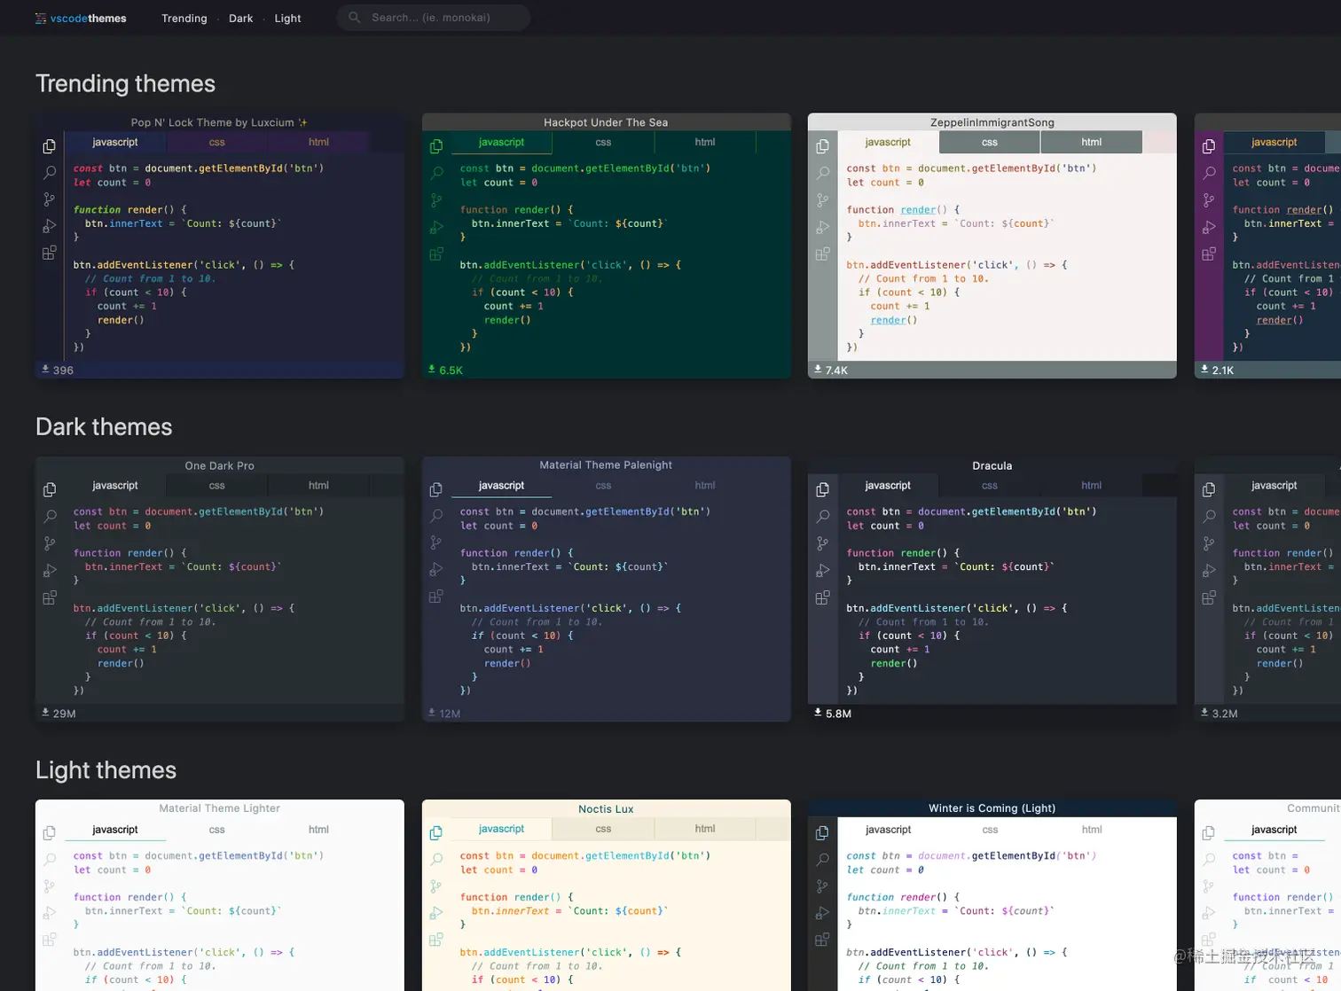
Task: Select javascript tab in One Dark Pro card
Action: pos(115,485)
